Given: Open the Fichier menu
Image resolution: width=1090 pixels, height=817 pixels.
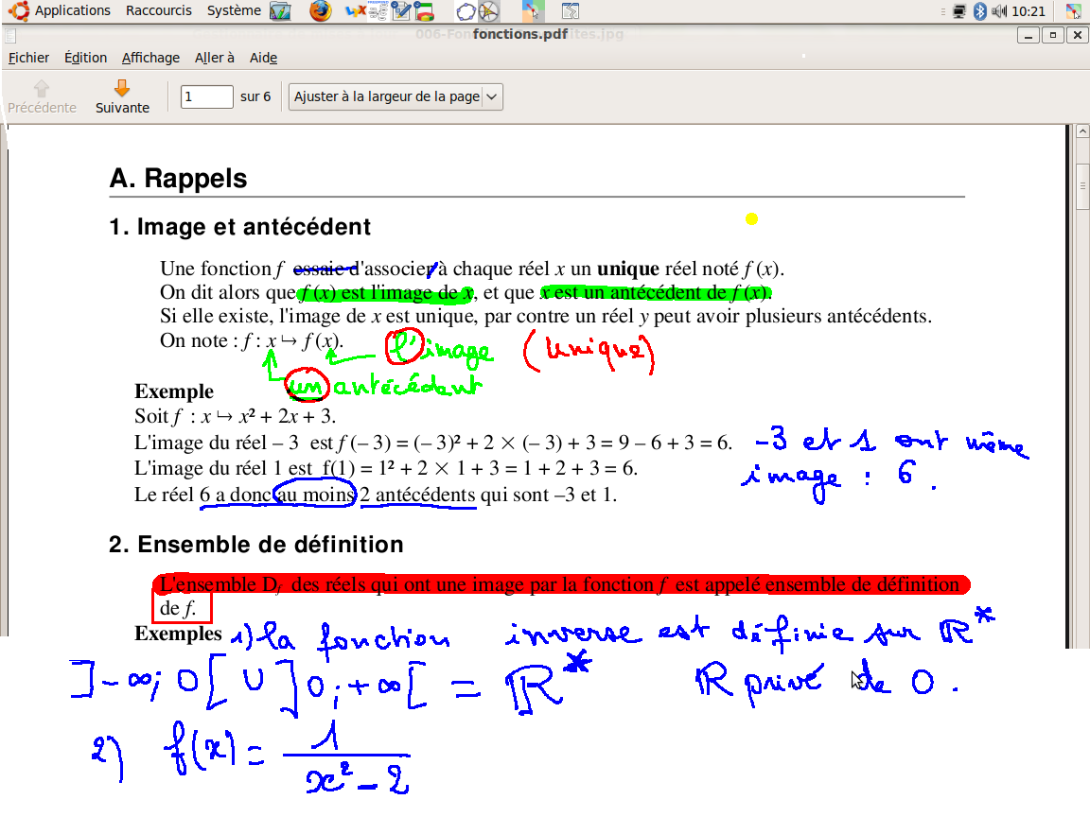Looking at the screenshot, I should (x=28, y=58).
